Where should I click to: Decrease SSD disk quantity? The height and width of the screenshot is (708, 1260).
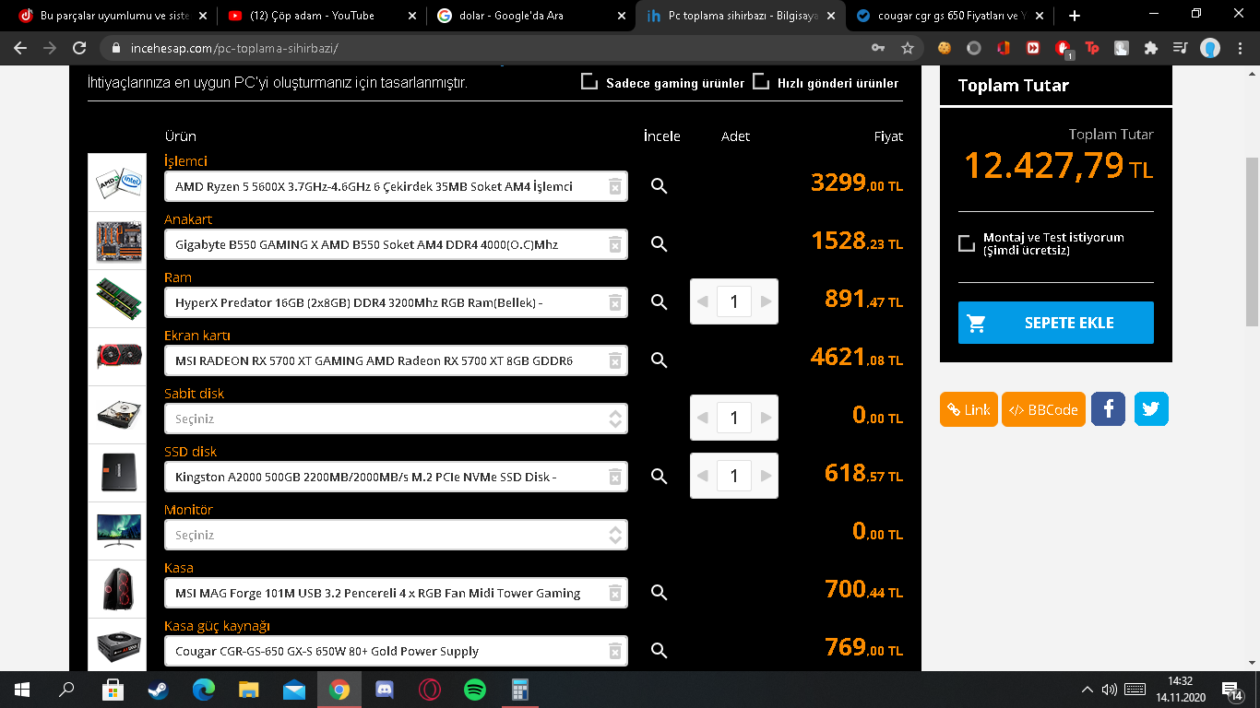[703, 476]
